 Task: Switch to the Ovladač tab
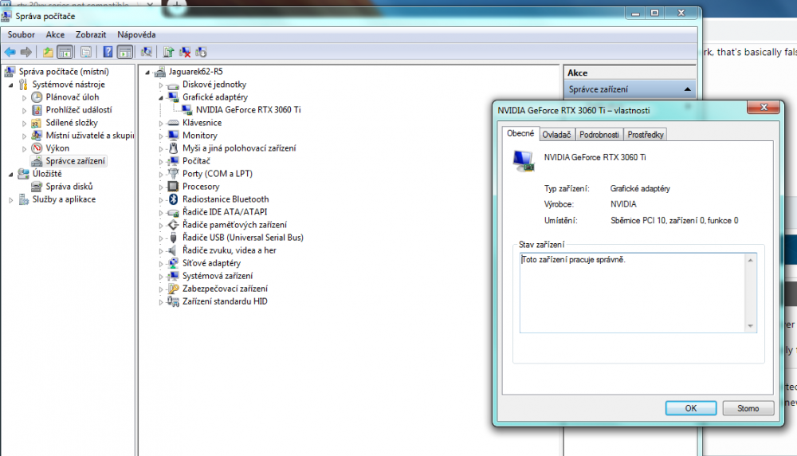[557, 135]
